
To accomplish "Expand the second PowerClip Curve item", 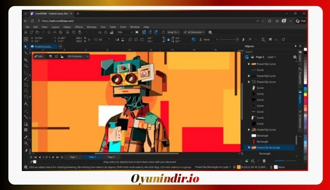I will pos(249,76).
